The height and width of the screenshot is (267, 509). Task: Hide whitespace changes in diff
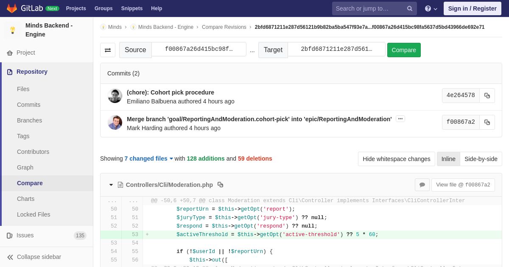point(396,159)
